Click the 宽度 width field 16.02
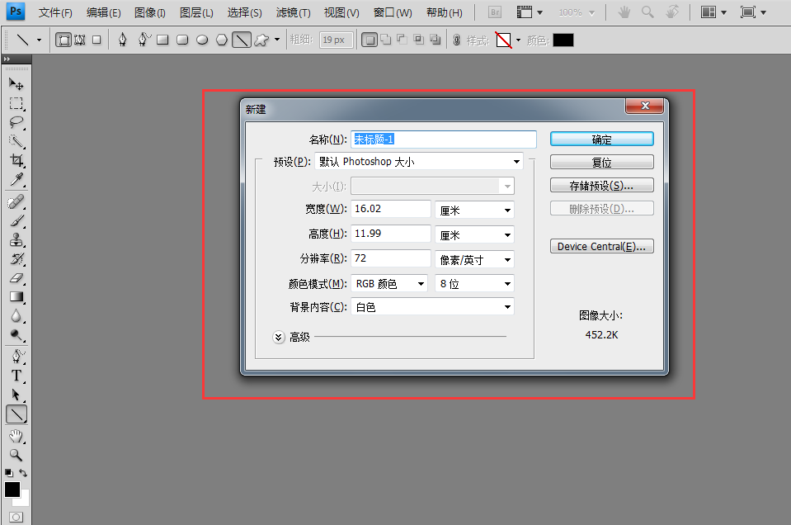 coord(390,209)
